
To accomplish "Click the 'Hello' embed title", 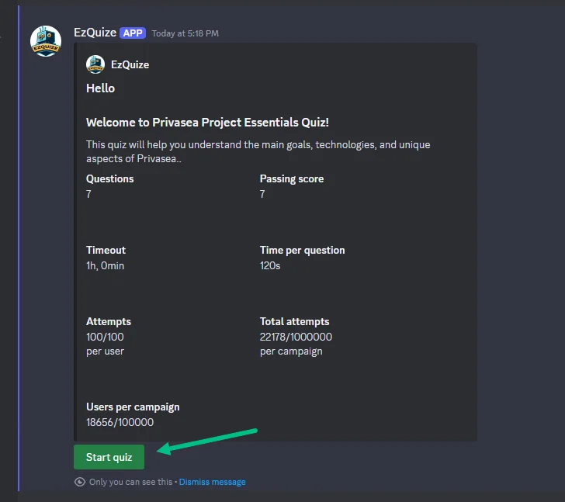I will (x=101, y=88).
